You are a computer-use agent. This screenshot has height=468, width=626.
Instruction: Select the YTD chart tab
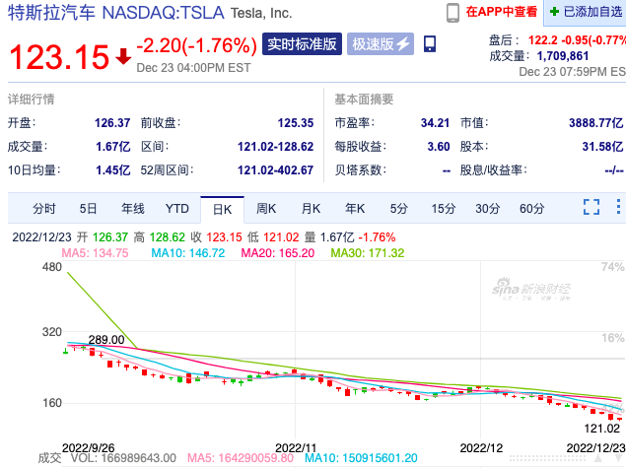point(176,208)
